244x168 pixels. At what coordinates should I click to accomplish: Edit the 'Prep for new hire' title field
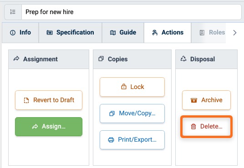[x=132, y=12]
